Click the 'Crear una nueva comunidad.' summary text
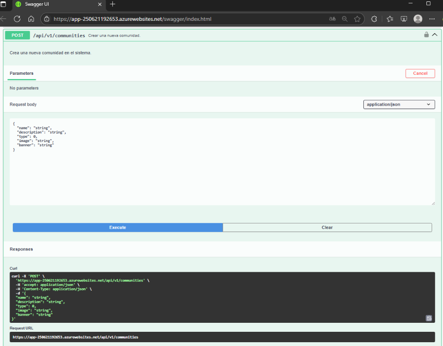 [114, 35]
